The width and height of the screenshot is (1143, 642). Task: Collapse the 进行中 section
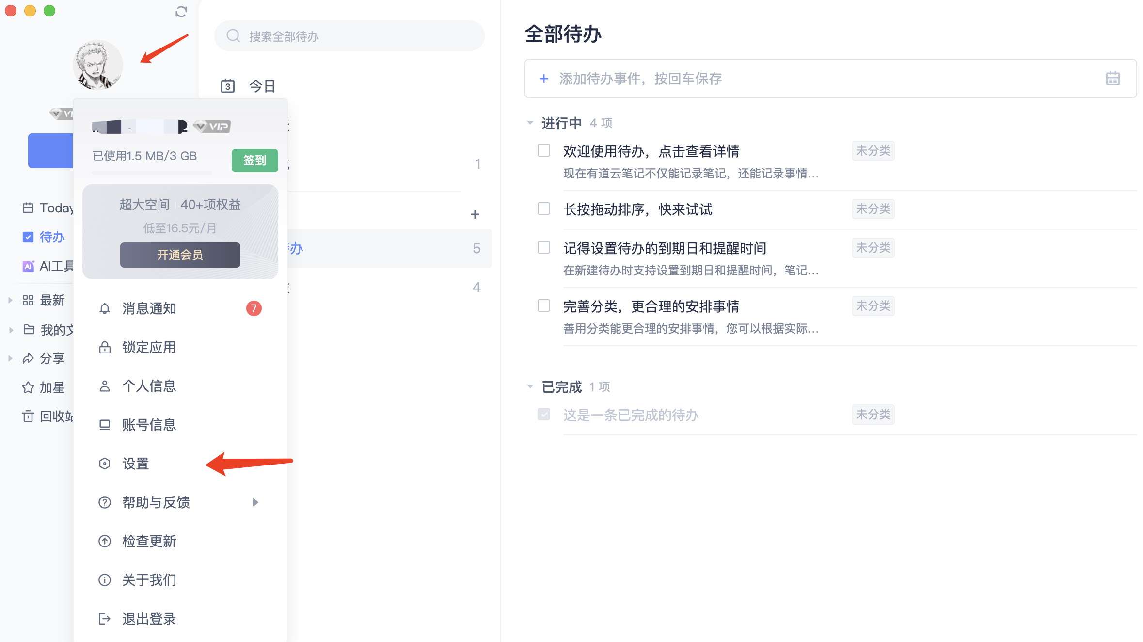click(530, 123)
